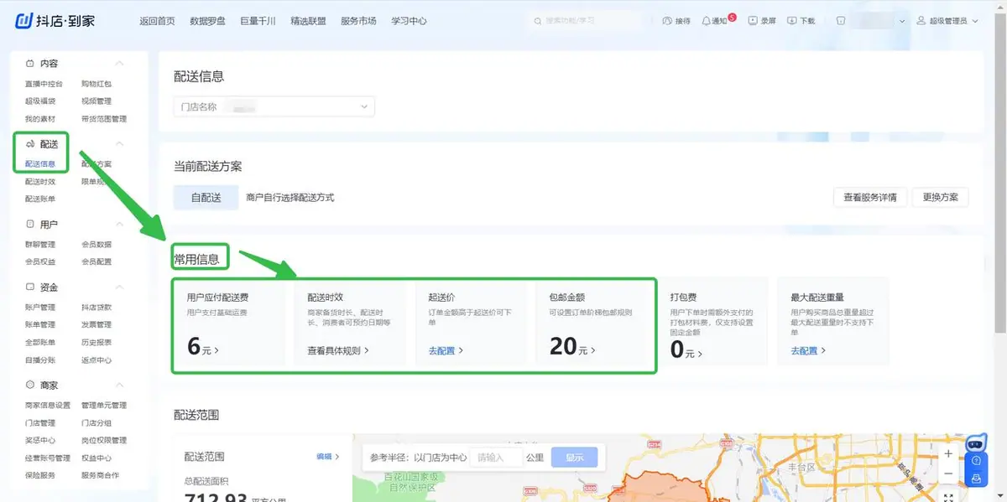Click 查看具体规则 under 配送时效
This screenshot has height=502, width=1007.
click(x=338, y=350)
